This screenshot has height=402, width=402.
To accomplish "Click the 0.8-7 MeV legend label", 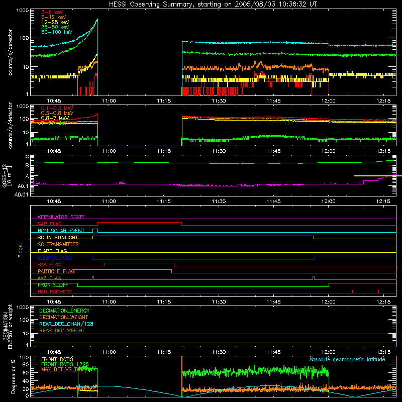I will (x=55, y=118).
